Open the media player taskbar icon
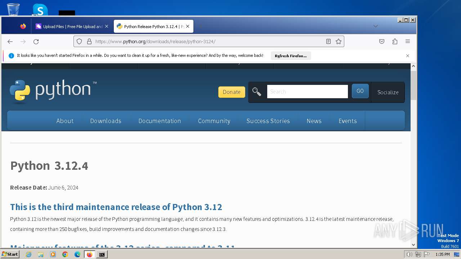 (53, 254)
